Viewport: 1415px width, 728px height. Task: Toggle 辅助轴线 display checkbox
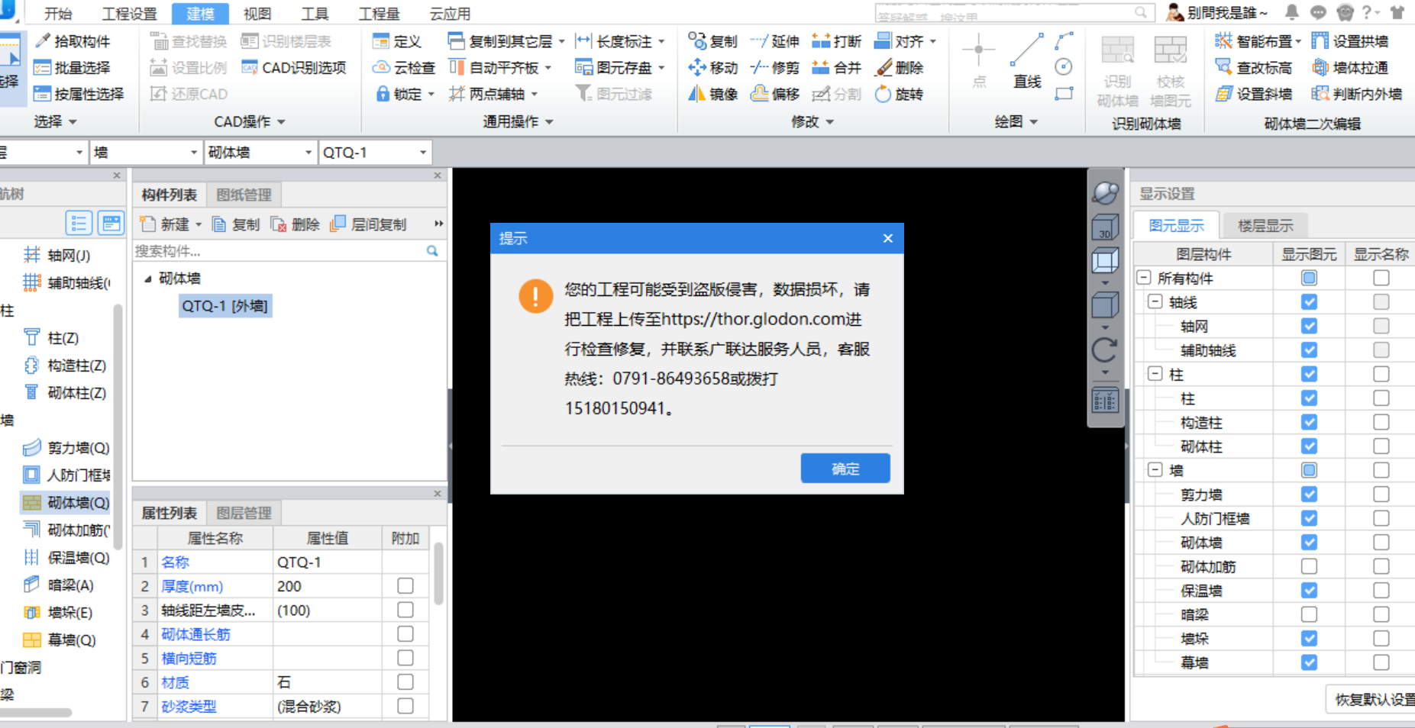1309,350
